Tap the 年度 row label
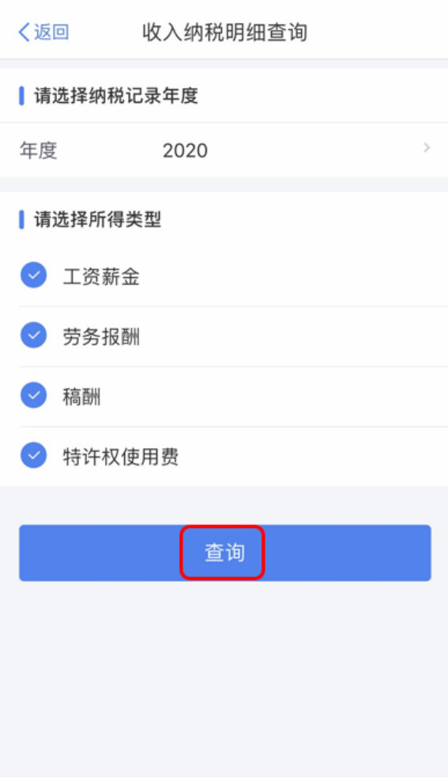The width and height of the screenshot is (448, 778). pyautogui.click(x=39, y=150)
